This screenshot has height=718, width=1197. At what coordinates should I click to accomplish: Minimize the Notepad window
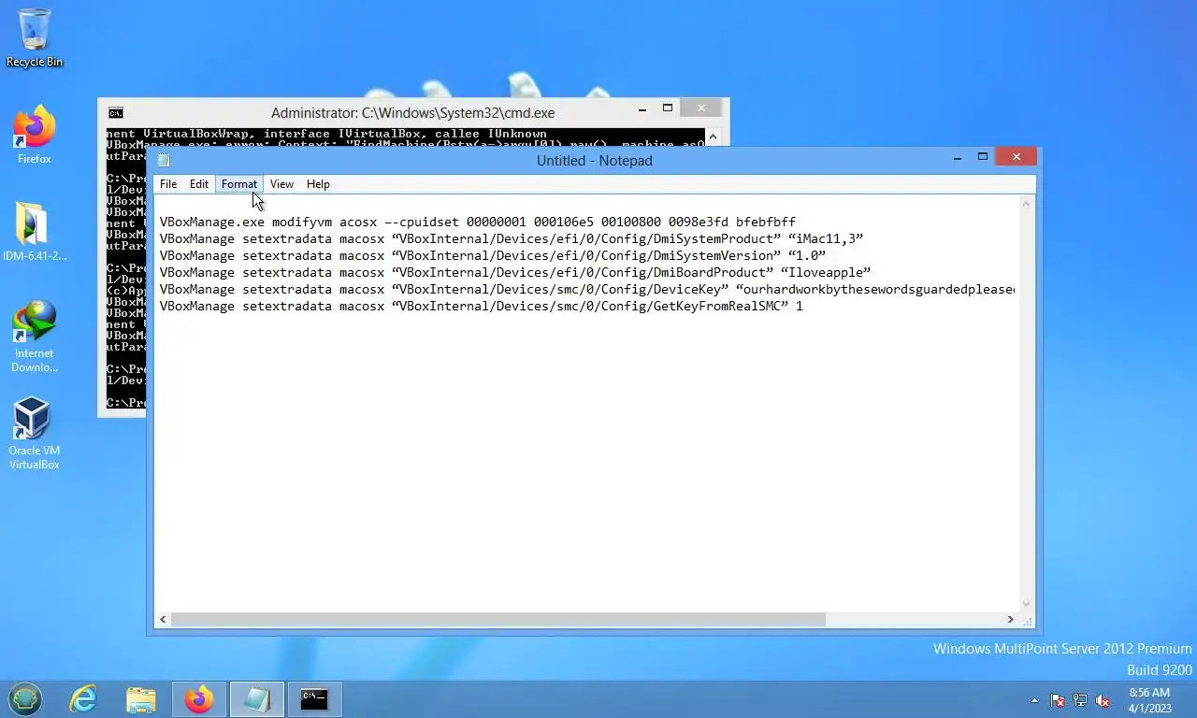point(958,156)
